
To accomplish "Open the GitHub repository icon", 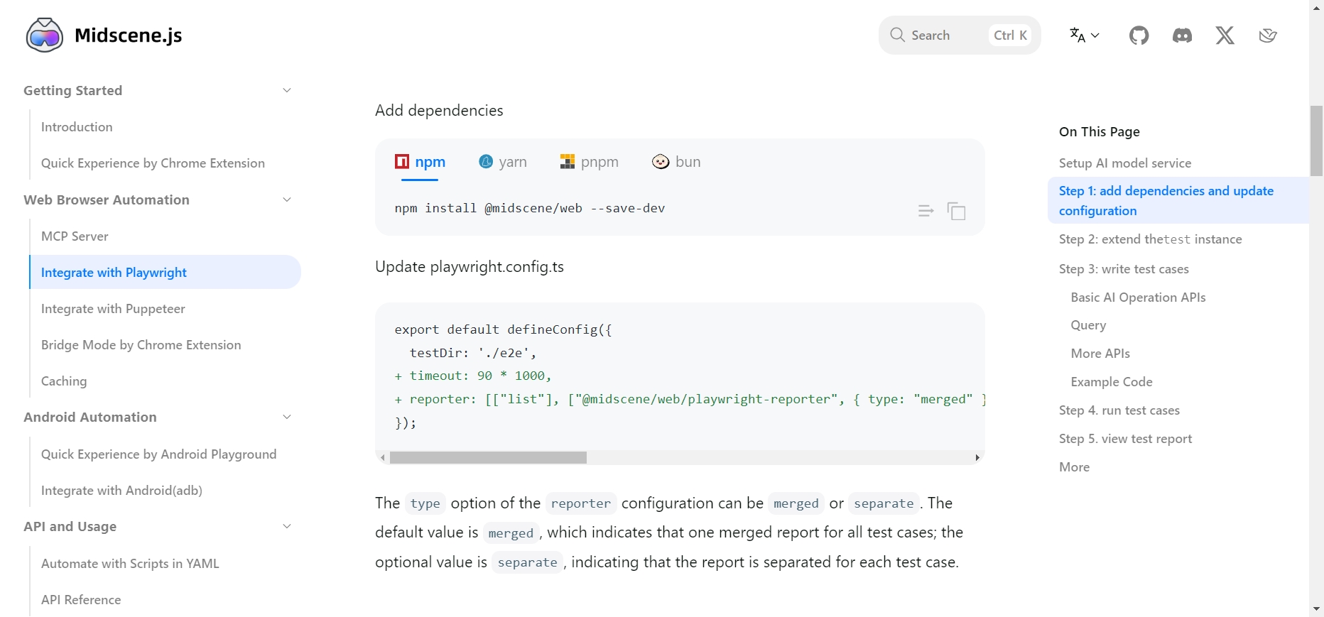I will tap(1139, 35).
